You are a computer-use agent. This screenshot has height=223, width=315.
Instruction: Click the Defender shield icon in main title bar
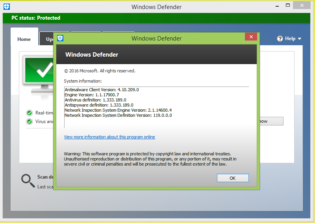[7, 7]
